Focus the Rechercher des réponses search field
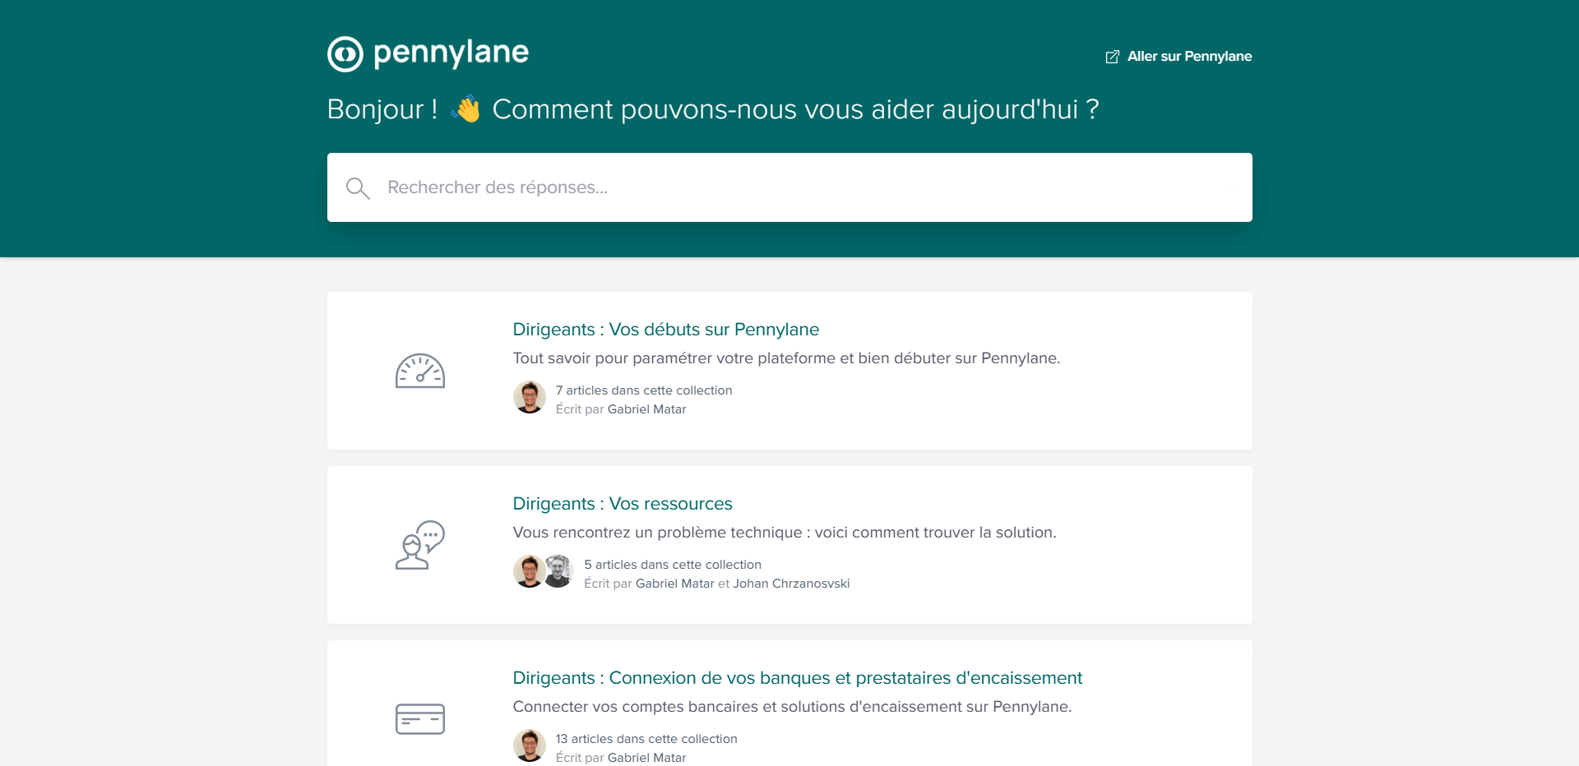This screenshot has width=1579, height=766. pos(789,187)
